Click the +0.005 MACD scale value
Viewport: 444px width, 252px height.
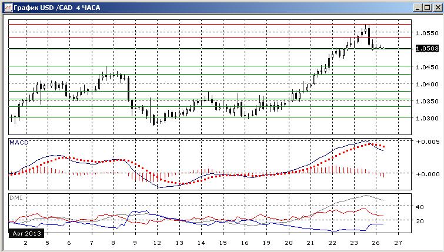pyautogui.click(x=428, y=142)
